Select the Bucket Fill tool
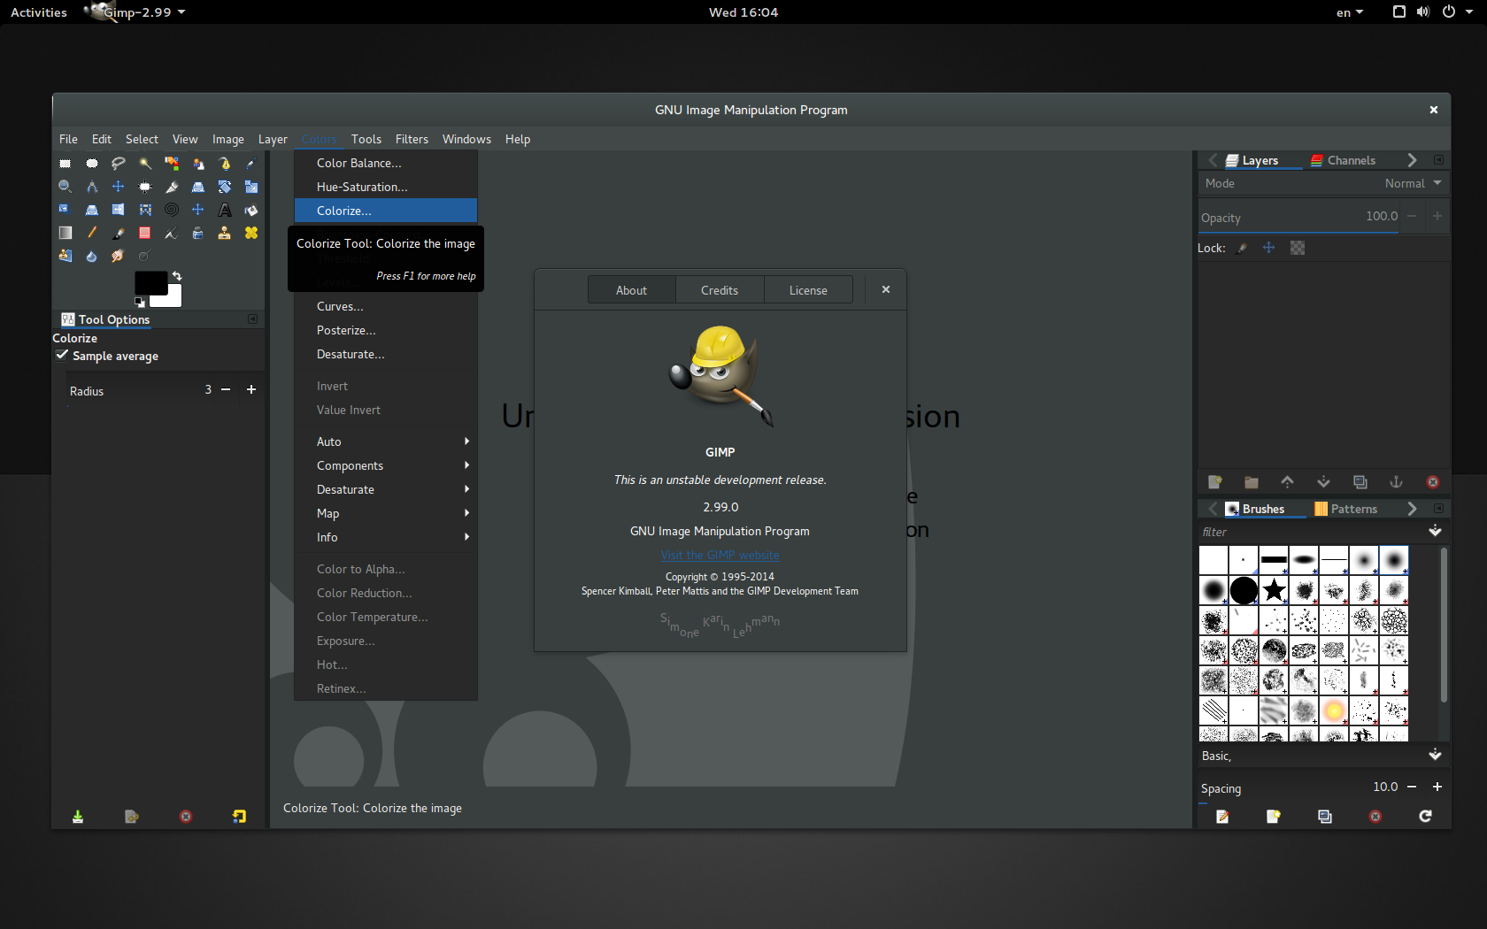 coord(251,210)
